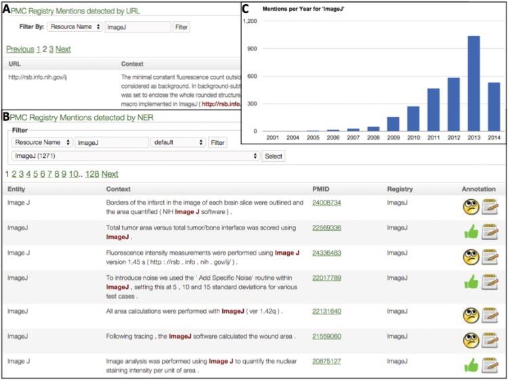The image size is (508, 380).
Task: Click the frown face icon for PMID 22131640
Action: coord(469,315)
